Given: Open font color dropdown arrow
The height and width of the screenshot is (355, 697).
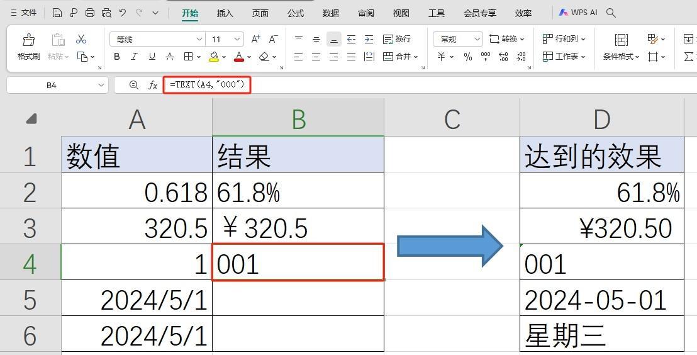Looking at the screenshot, I should click(249, 57).
